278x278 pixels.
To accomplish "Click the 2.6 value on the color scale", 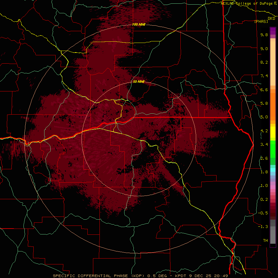I will (264, 158).
